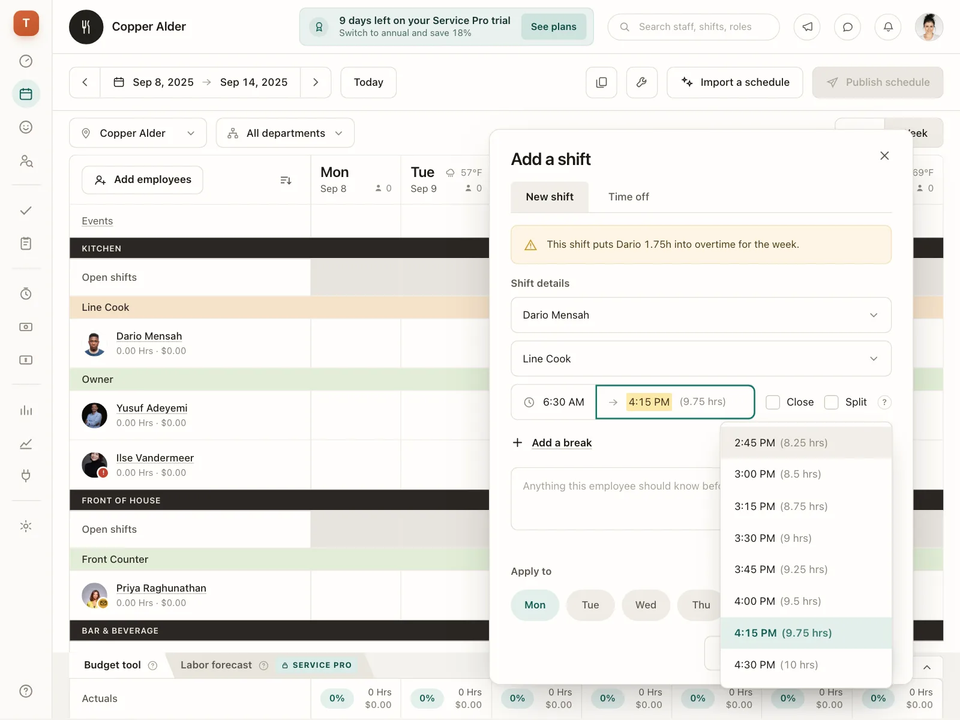The height and width of the screenshot is (720, 960).
Task: Toggle Tue in Apply to
Action: pos(590,605)
